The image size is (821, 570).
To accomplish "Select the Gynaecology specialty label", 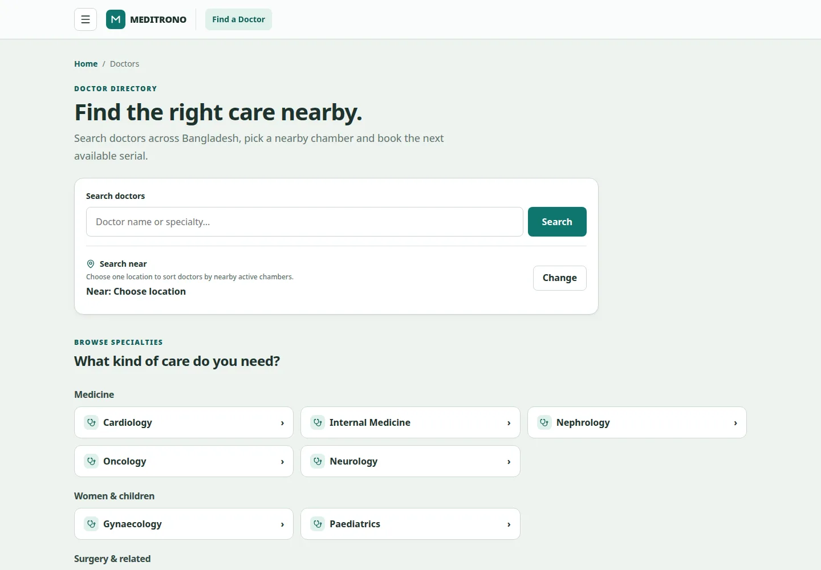I will [132, 524].
